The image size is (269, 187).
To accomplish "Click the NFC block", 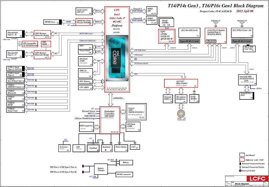I will [x=85, y=47].
